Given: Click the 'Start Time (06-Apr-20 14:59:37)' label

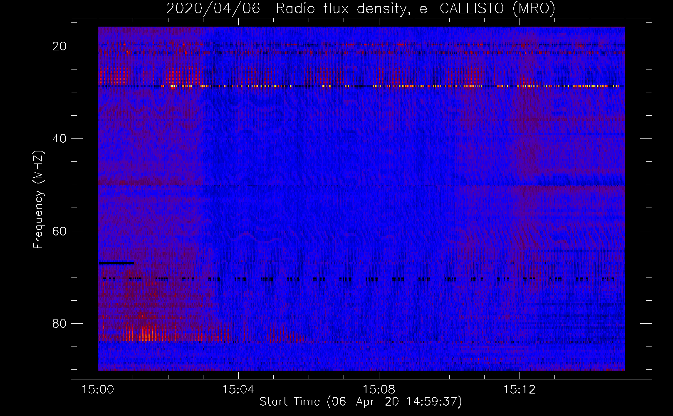Looking at the screenshot, I should pyautogui.click(x=361, y=402).
